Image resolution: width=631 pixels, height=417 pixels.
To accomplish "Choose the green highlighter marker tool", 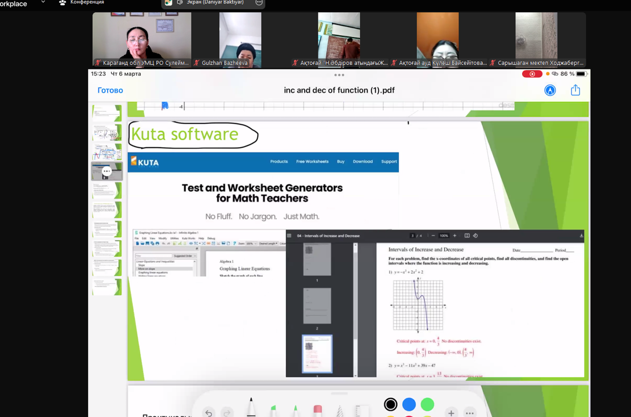I will 273,410.
